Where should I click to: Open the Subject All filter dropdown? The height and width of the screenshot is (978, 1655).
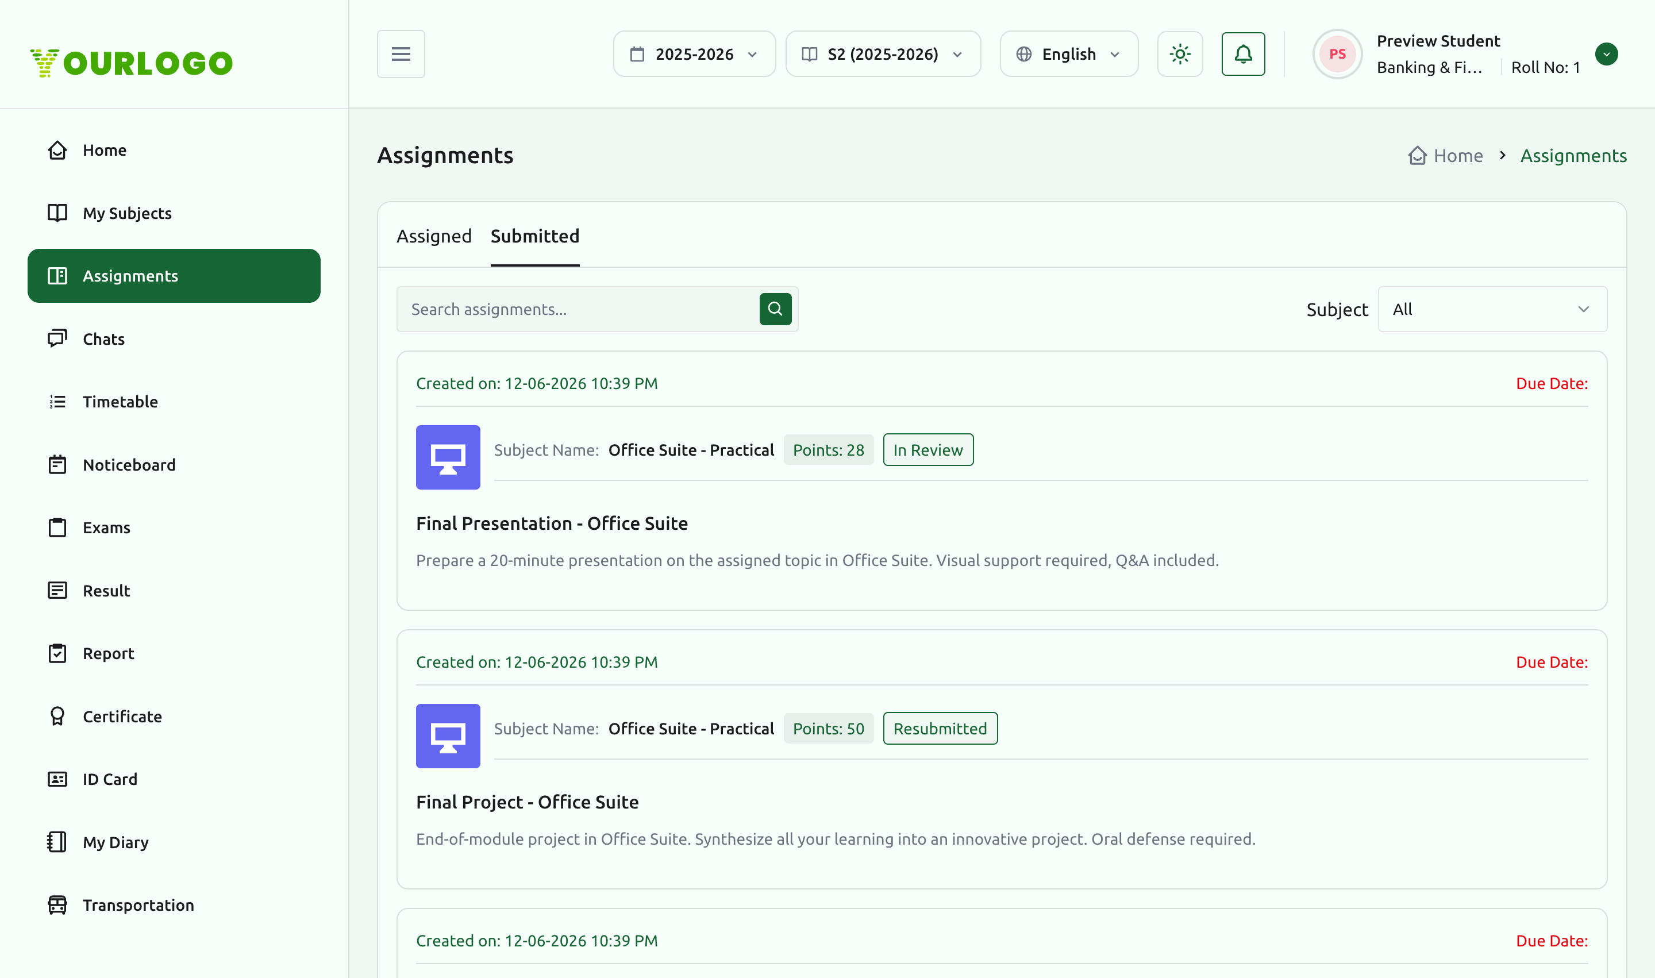click(x=1492, y=309)
